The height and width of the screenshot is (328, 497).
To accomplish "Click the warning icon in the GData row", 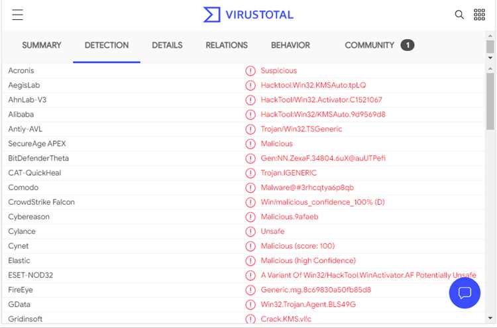I will click(x=250, y=304).
